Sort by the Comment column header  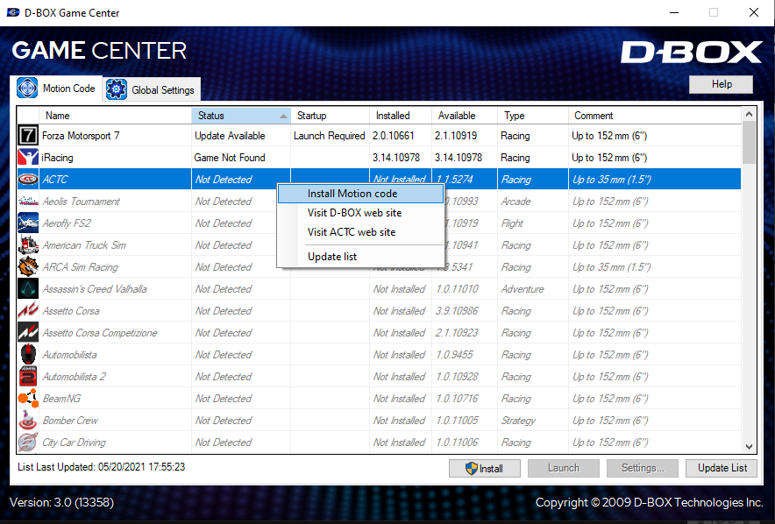tap(655, 116)
